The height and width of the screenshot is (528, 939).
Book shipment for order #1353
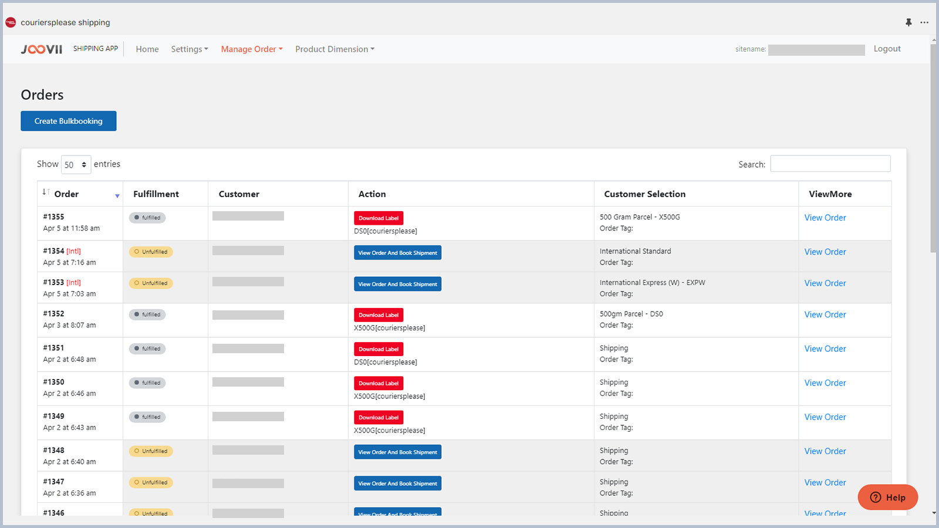point(397,284)
